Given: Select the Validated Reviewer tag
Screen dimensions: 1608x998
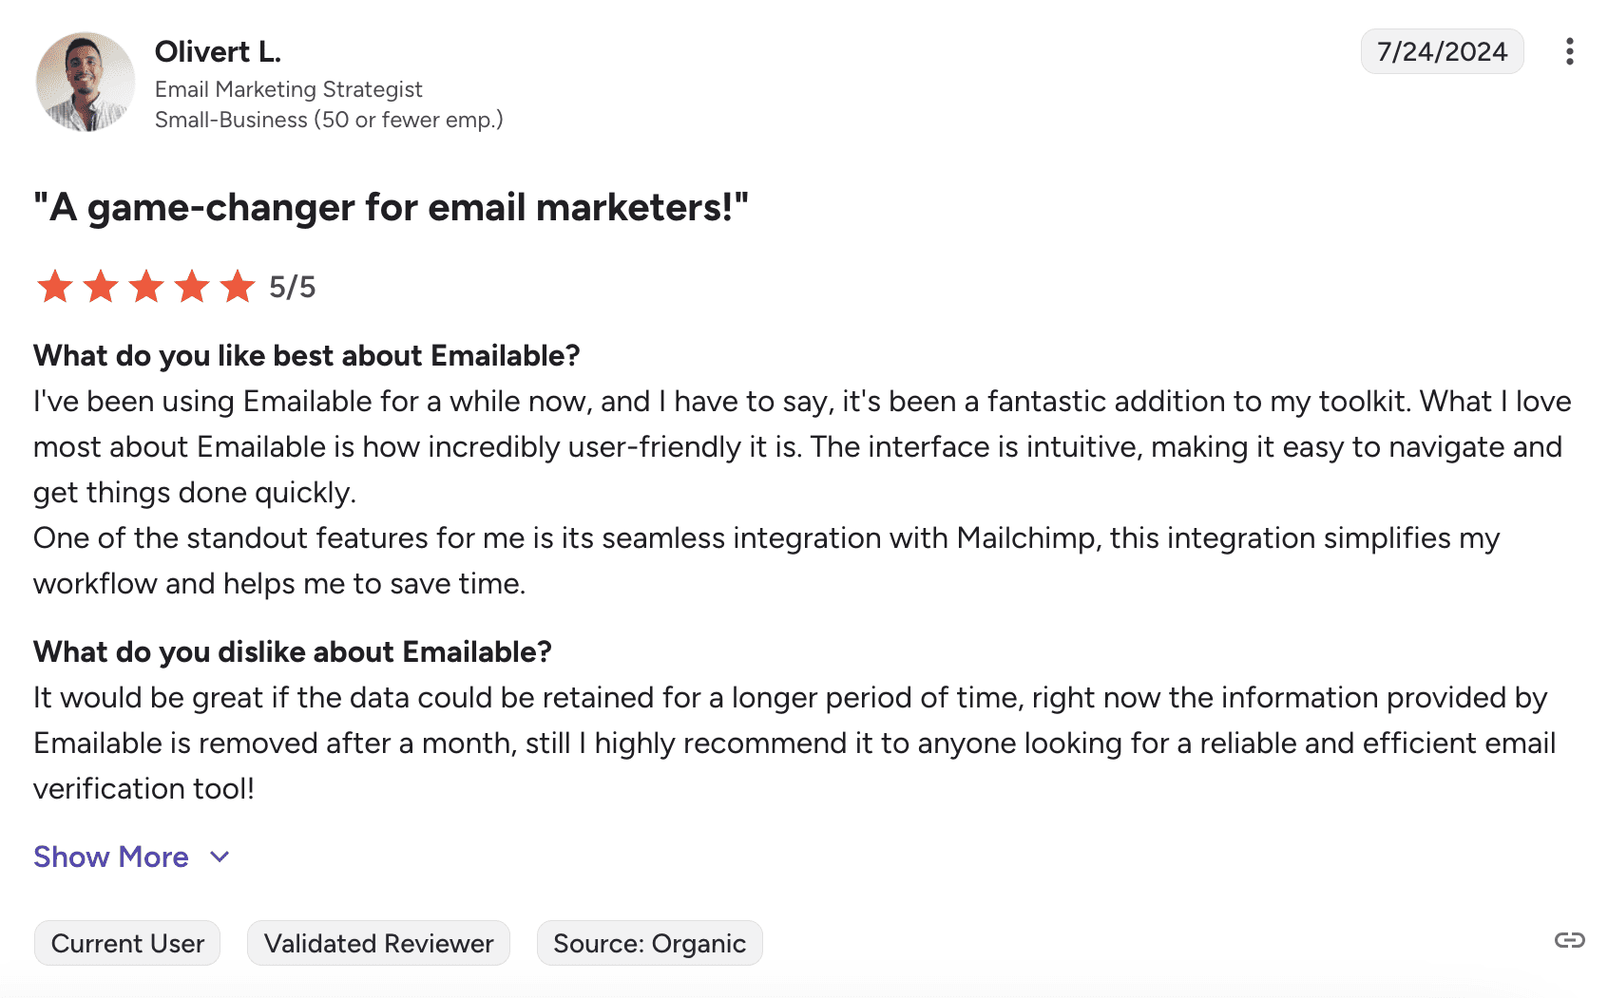Looking at the screenshot, I should [378, 943].
